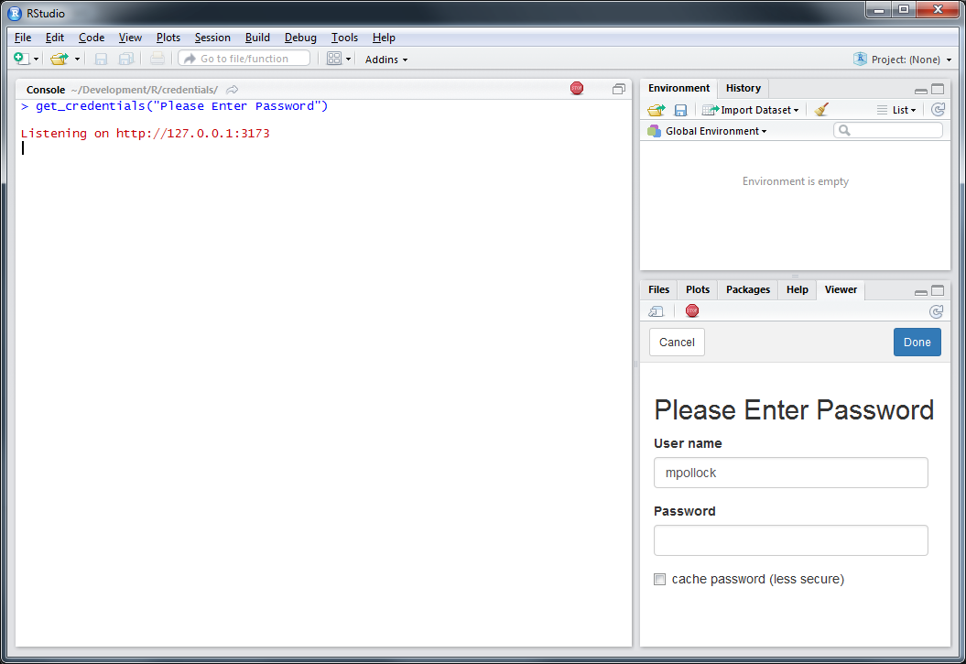Click the workspace panes grid icon
The width and height of the screenshot is (966, 664).
pyautogui.click(x=334, y=59)
